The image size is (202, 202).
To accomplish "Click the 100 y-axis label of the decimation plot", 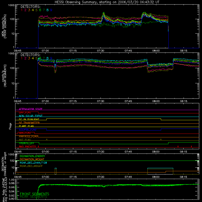I will click(x=12, y=161).
